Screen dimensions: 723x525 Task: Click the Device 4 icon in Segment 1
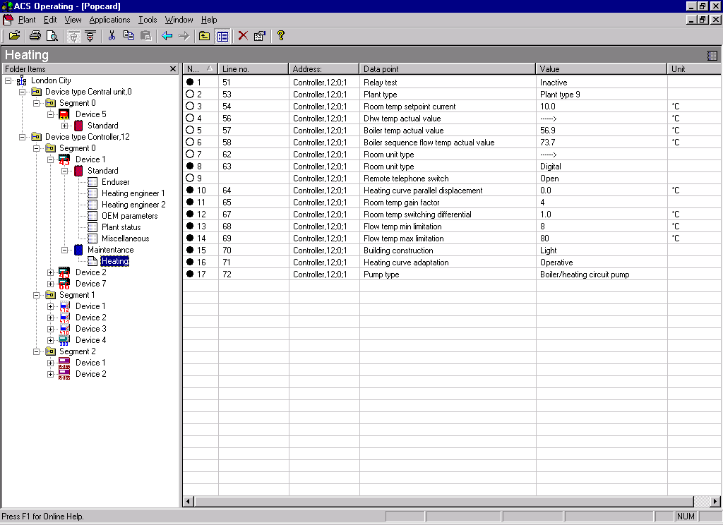64,340
